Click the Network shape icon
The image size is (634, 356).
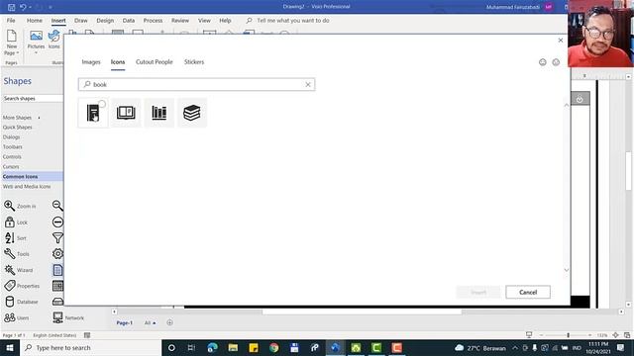(57, 317)
